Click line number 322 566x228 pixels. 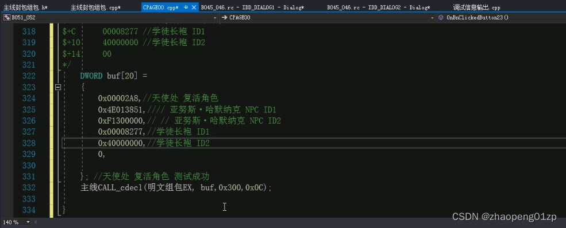[x=29, y=76]
